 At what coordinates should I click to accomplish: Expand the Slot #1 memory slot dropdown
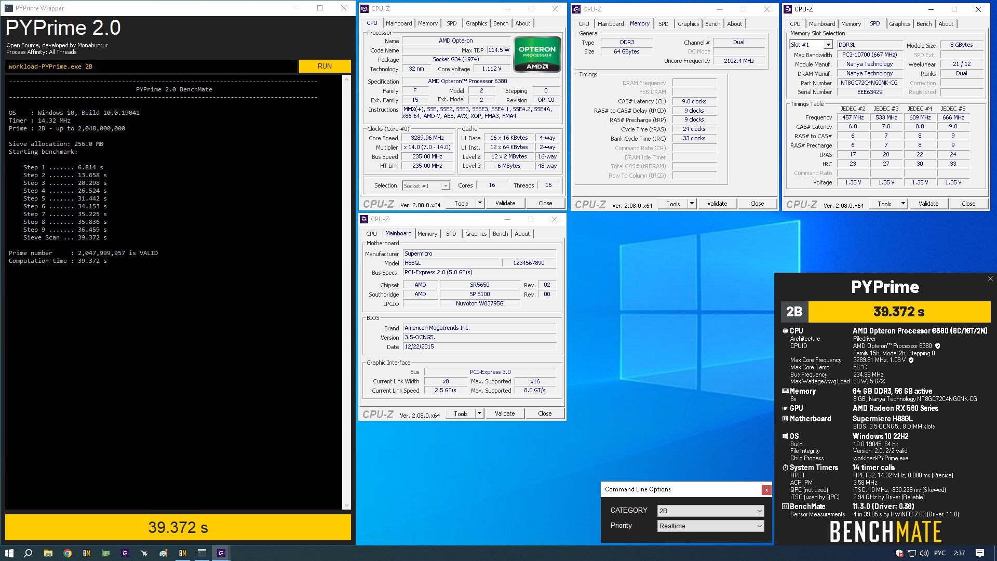coord(828,45)
